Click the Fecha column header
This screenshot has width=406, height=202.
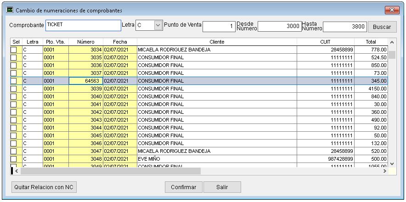click(x=120, y=42)
